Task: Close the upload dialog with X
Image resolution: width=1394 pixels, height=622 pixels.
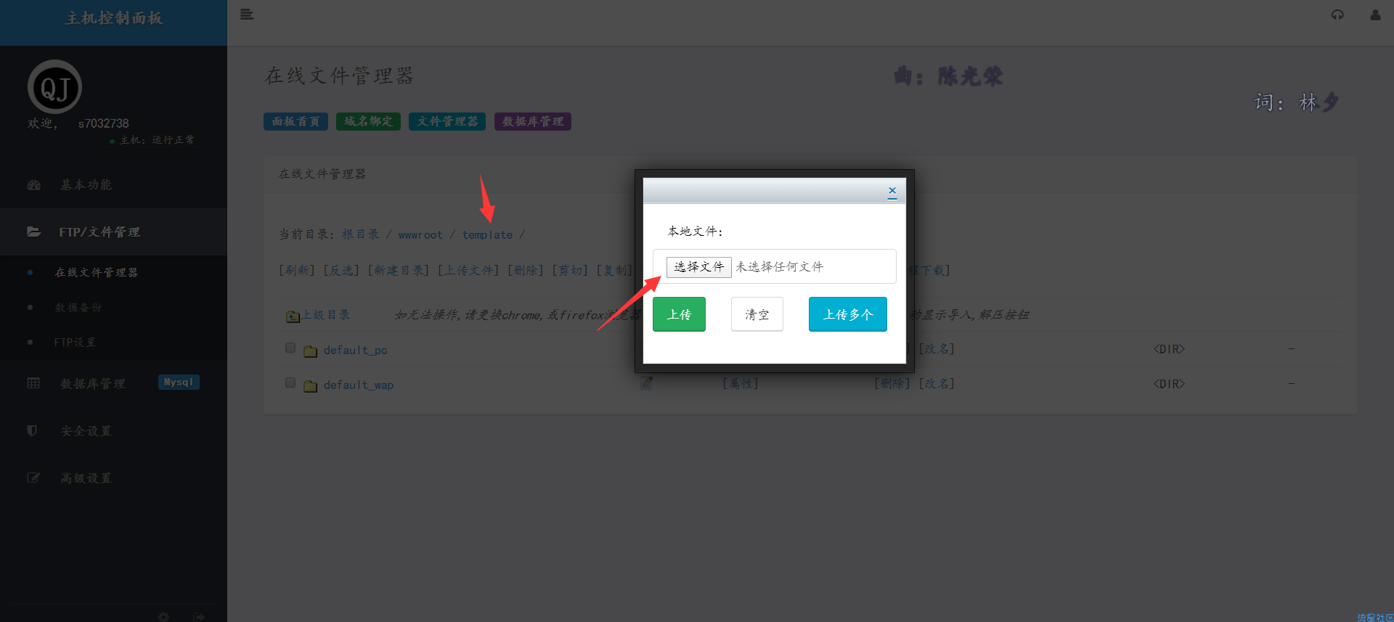Action: click(892, 191)
